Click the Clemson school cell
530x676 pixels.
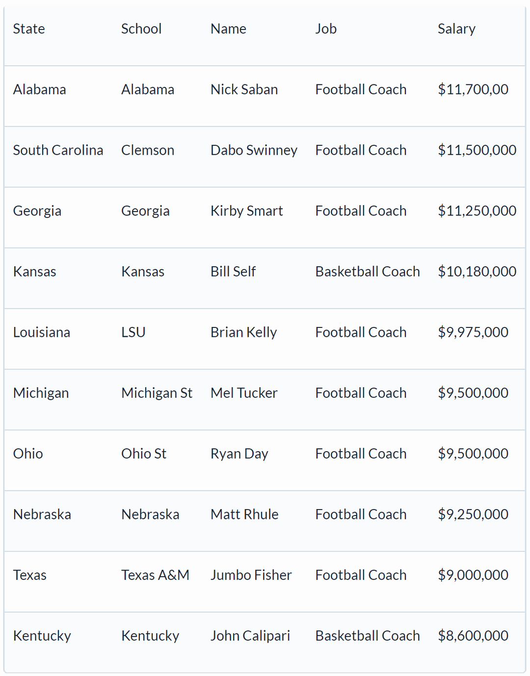point(148,150)
